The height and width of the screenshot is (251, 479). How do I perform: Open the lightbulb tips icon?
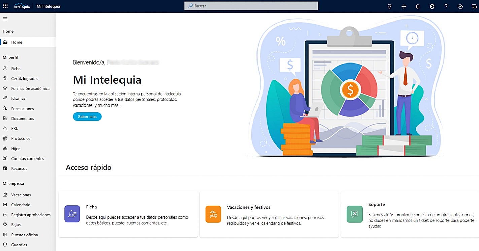click(389, 6)
